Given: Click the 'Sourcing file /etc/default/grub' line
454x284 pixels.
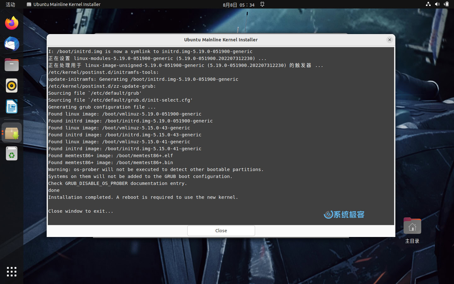Looking at the screenshot, I should [x=95, y=93].
